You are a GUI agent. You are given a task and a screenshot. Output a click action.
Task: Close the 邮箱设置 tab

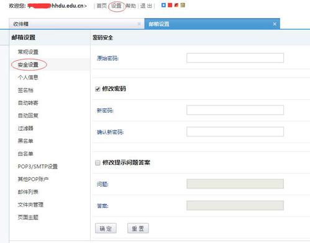[x=275, y=24]
